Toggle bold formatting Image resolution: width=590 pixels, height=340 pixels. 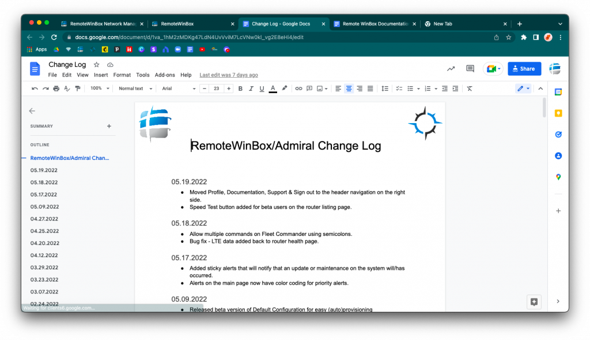(240, 89)
